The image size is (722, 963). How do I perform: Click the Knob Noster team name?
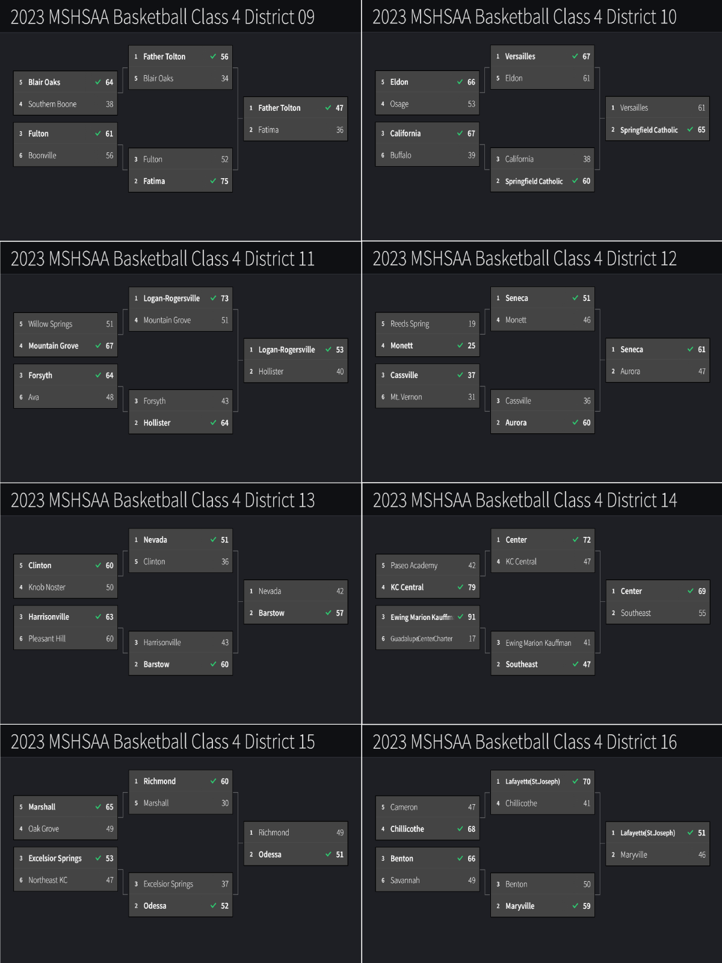click(x=47, y=587)
